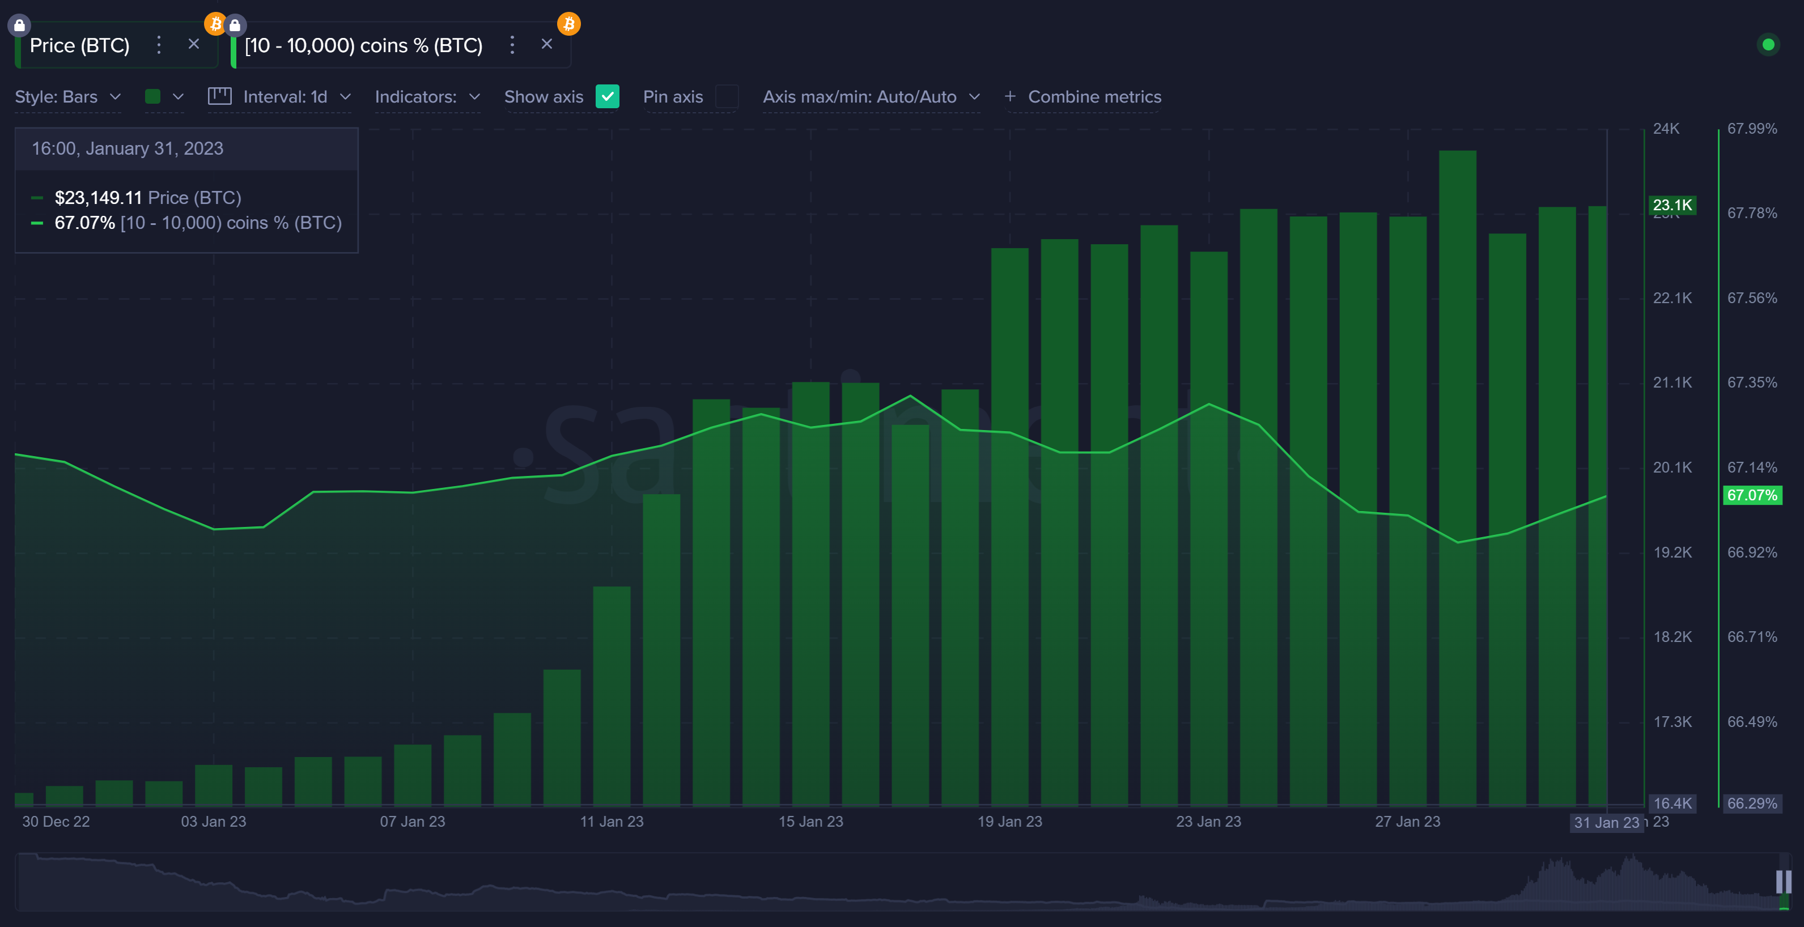The width and height of the screenshot is (1804, 927).
Task: Expand the Indicators dropdown
Action: [x=427, y=97]
